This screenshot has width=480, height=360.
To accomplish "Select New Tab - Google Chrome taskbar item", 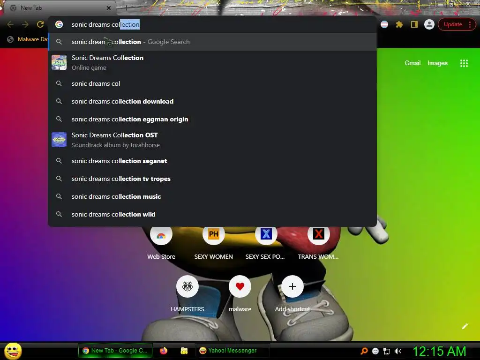I will (114, 351).
